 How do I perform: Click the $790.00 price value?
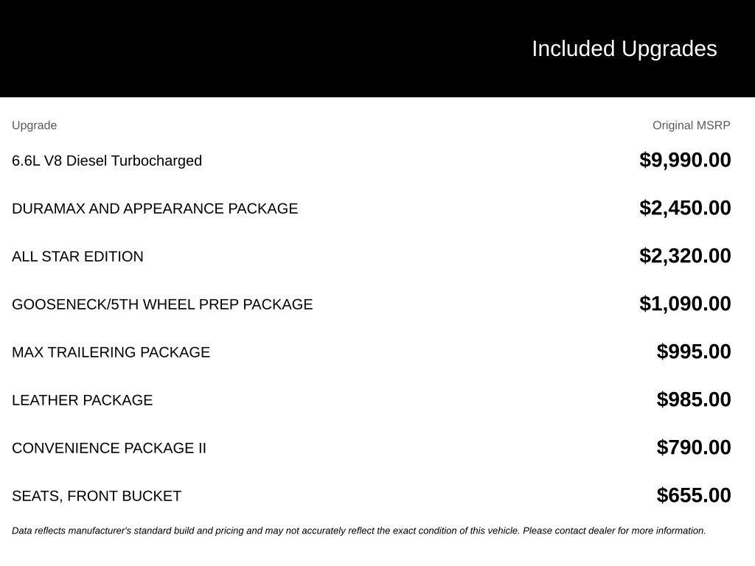tap(694, 447)
